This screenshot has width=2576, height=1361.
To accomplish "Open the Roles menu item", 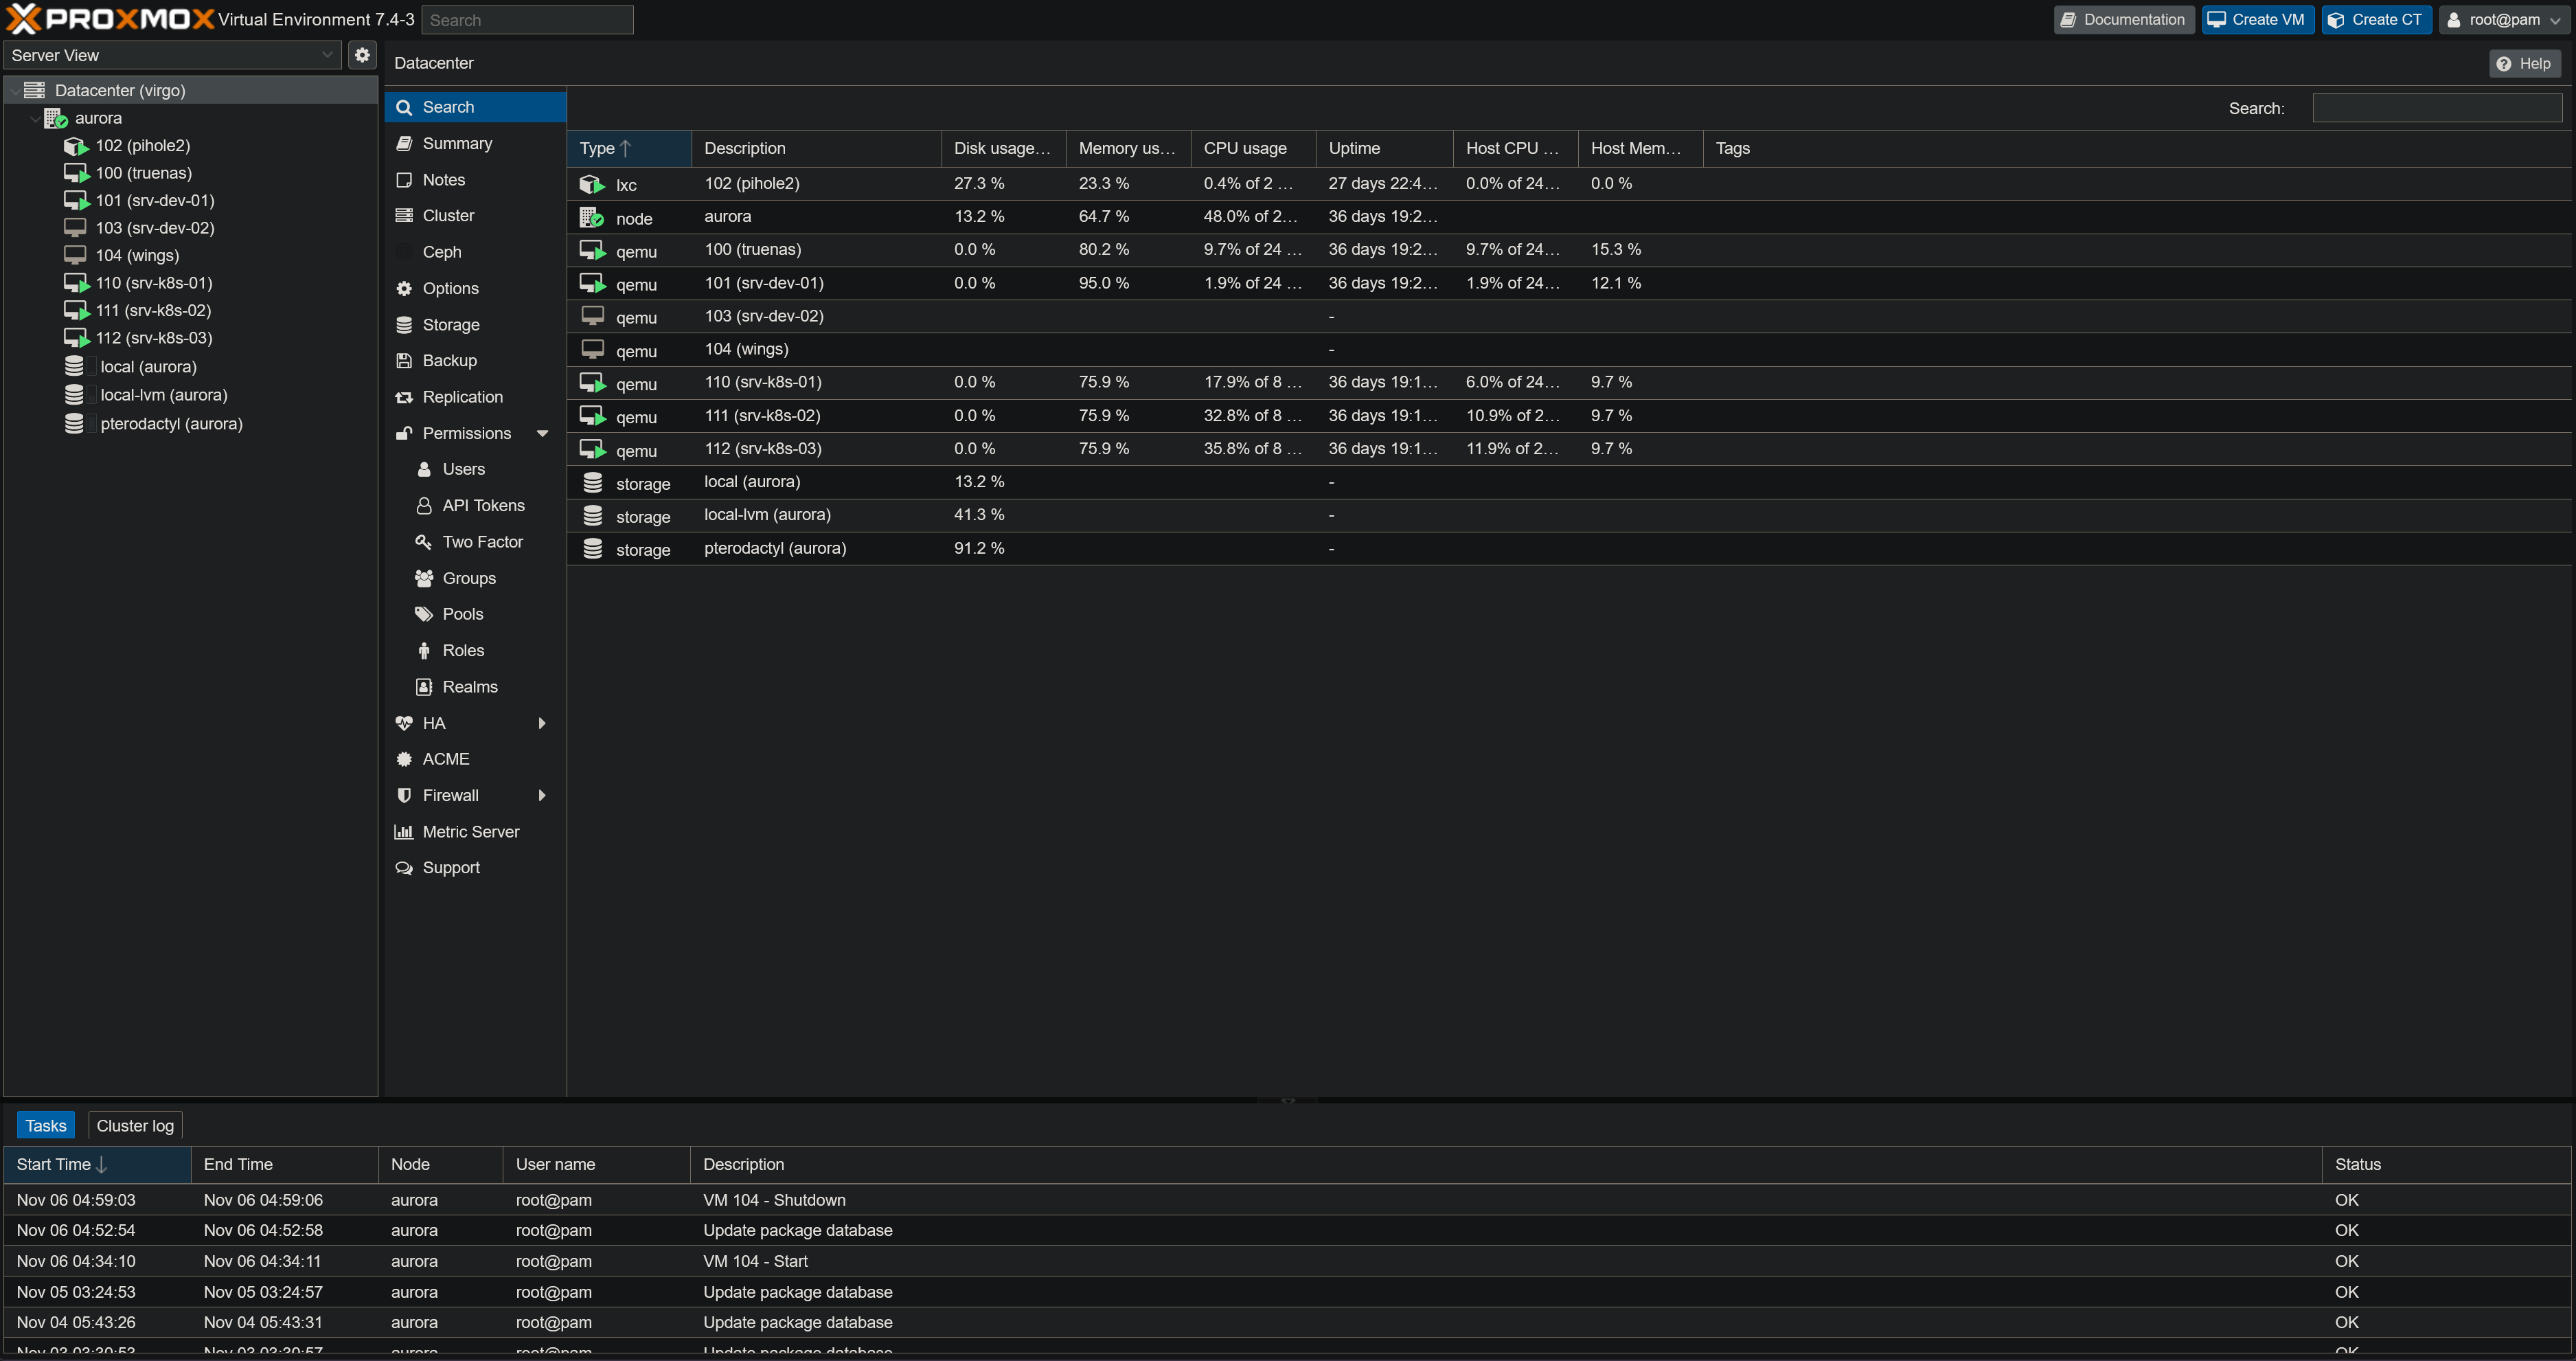I will pos(475,651).
